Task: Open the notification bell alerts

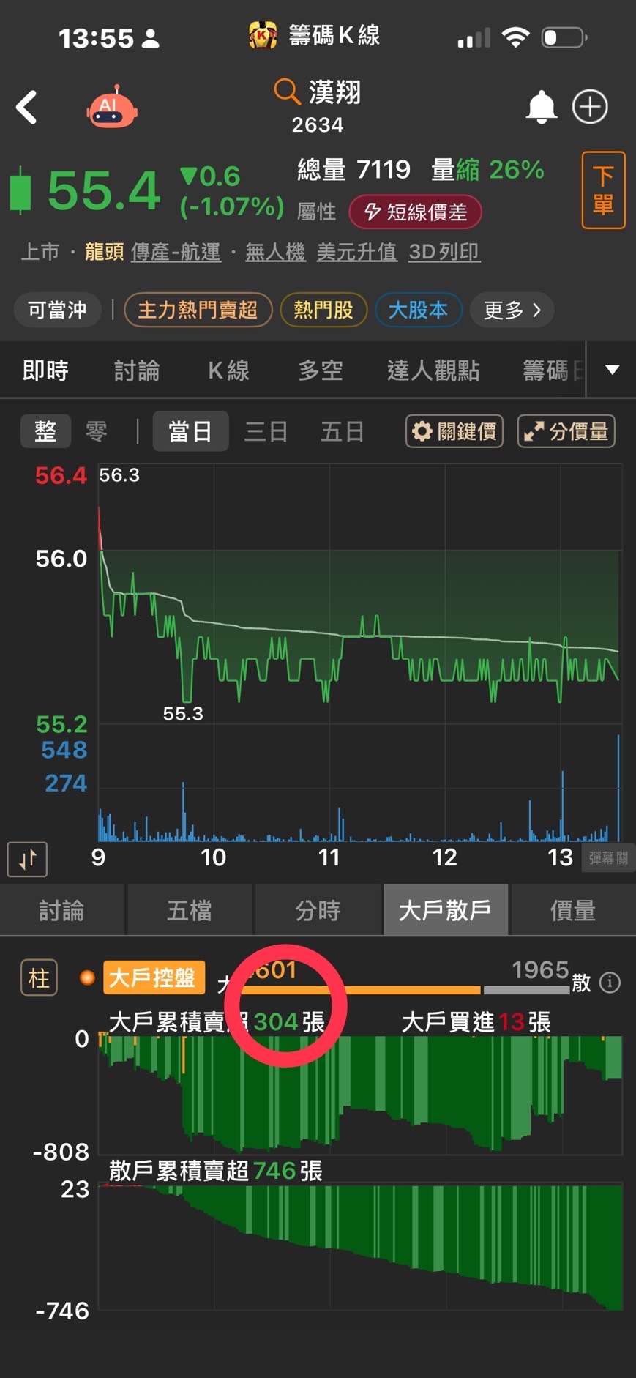Action: [541, 108]
